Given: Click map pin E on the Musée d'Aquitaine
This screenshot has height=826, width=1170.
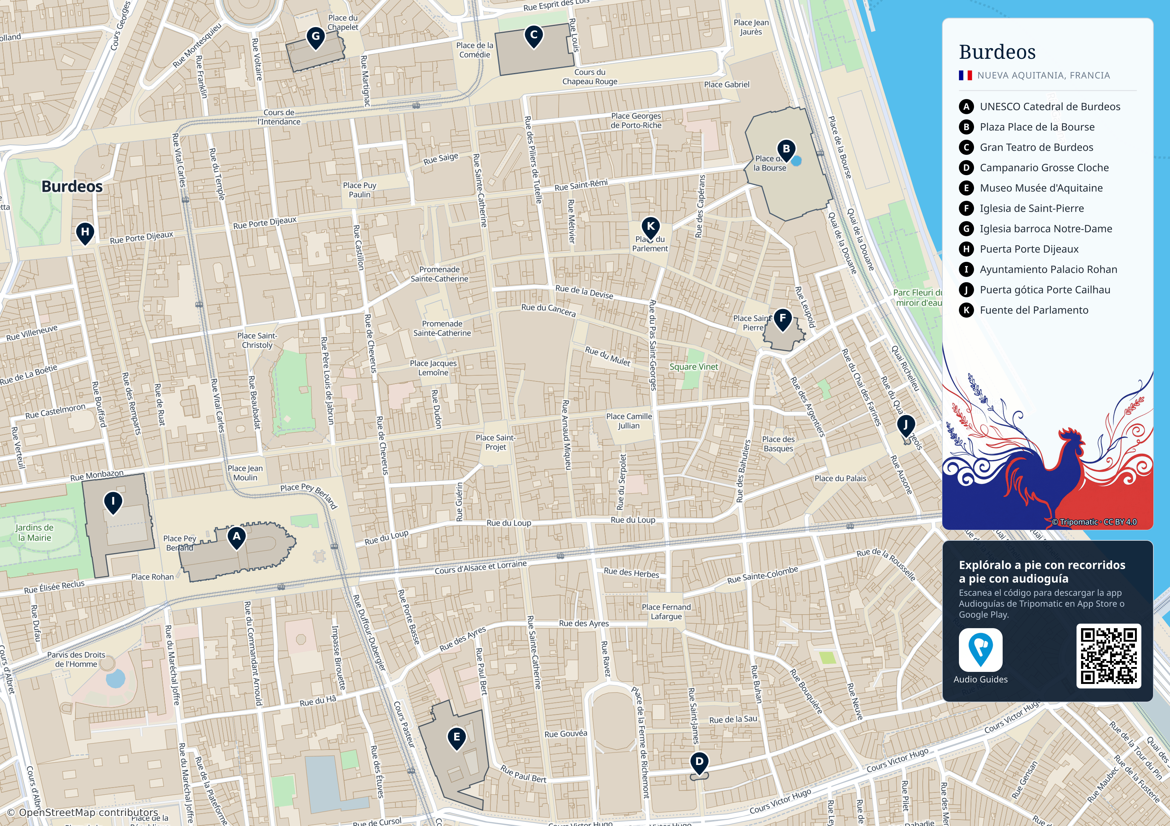Looking at the screenshot, I should (x=456, y=738).
